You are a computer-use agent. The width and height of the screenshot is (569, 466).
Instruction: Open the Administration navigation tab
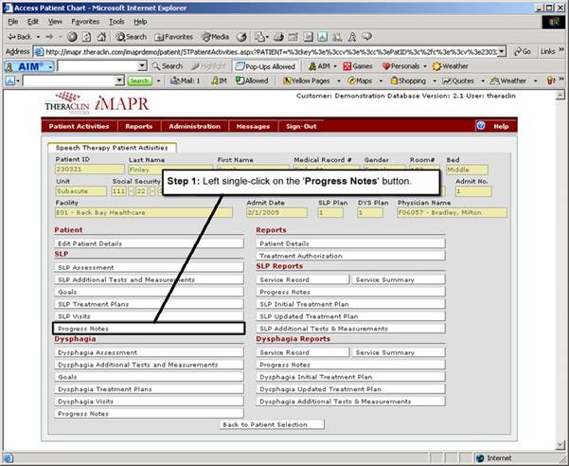[194, 126]
